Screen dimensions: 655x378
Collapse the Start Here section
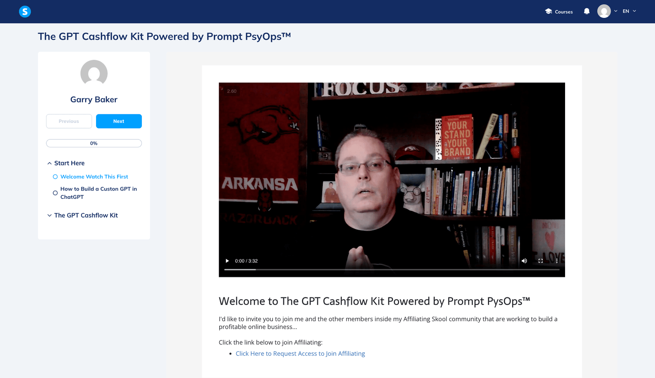click(x=49, y=163)
